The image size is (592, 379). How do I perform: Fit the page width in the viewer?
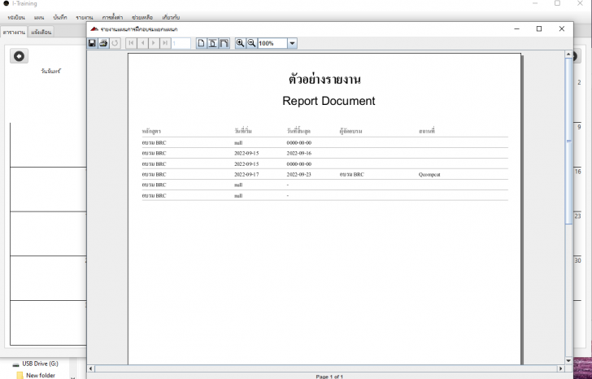(x=224, y=43)
